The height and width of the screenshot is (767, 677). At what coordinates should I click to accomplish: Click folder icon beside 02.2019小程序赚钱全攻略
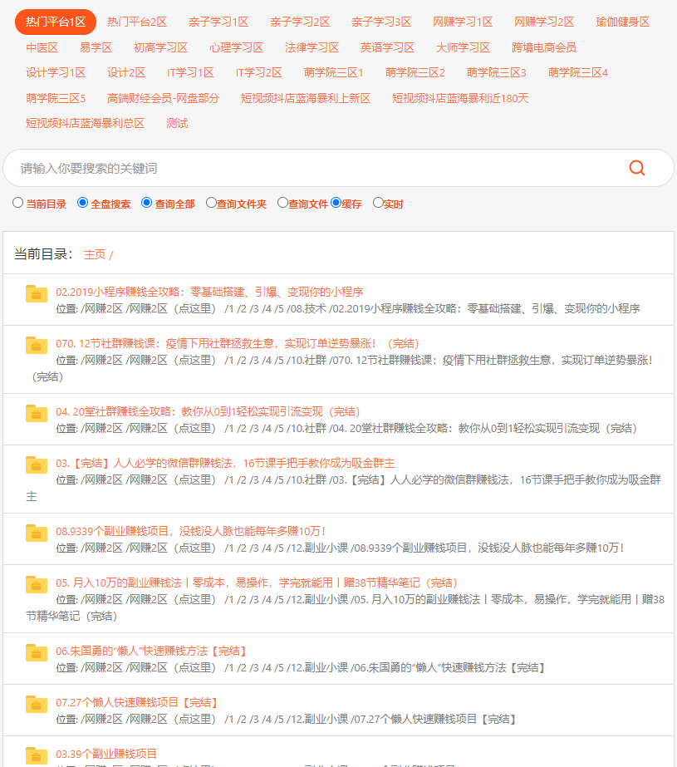pos(37,293)
